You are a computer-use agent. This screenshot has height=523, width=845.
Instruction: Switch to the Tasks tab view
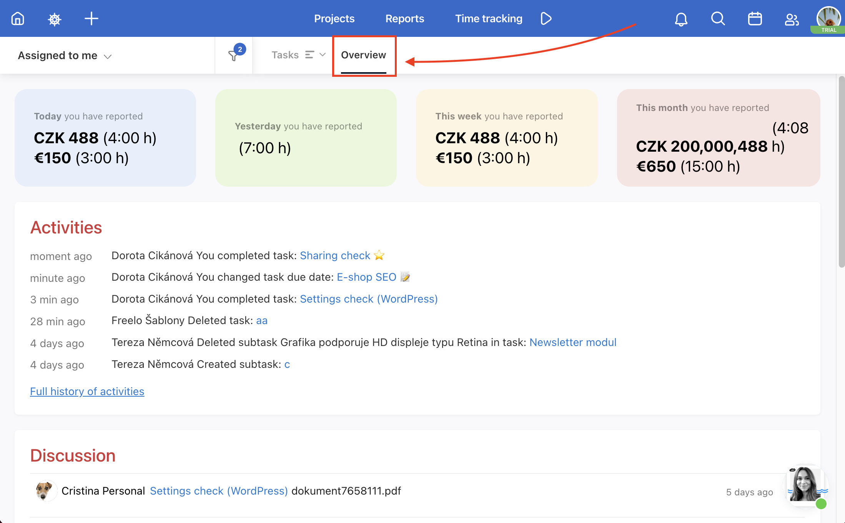coord(285,55)
